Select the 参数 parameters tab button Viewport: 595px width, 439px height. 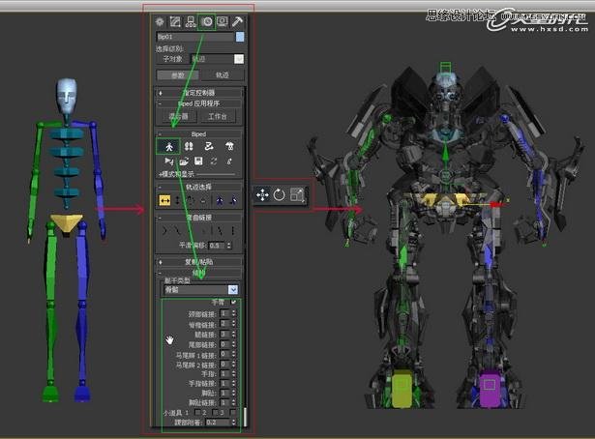point(178,75)
